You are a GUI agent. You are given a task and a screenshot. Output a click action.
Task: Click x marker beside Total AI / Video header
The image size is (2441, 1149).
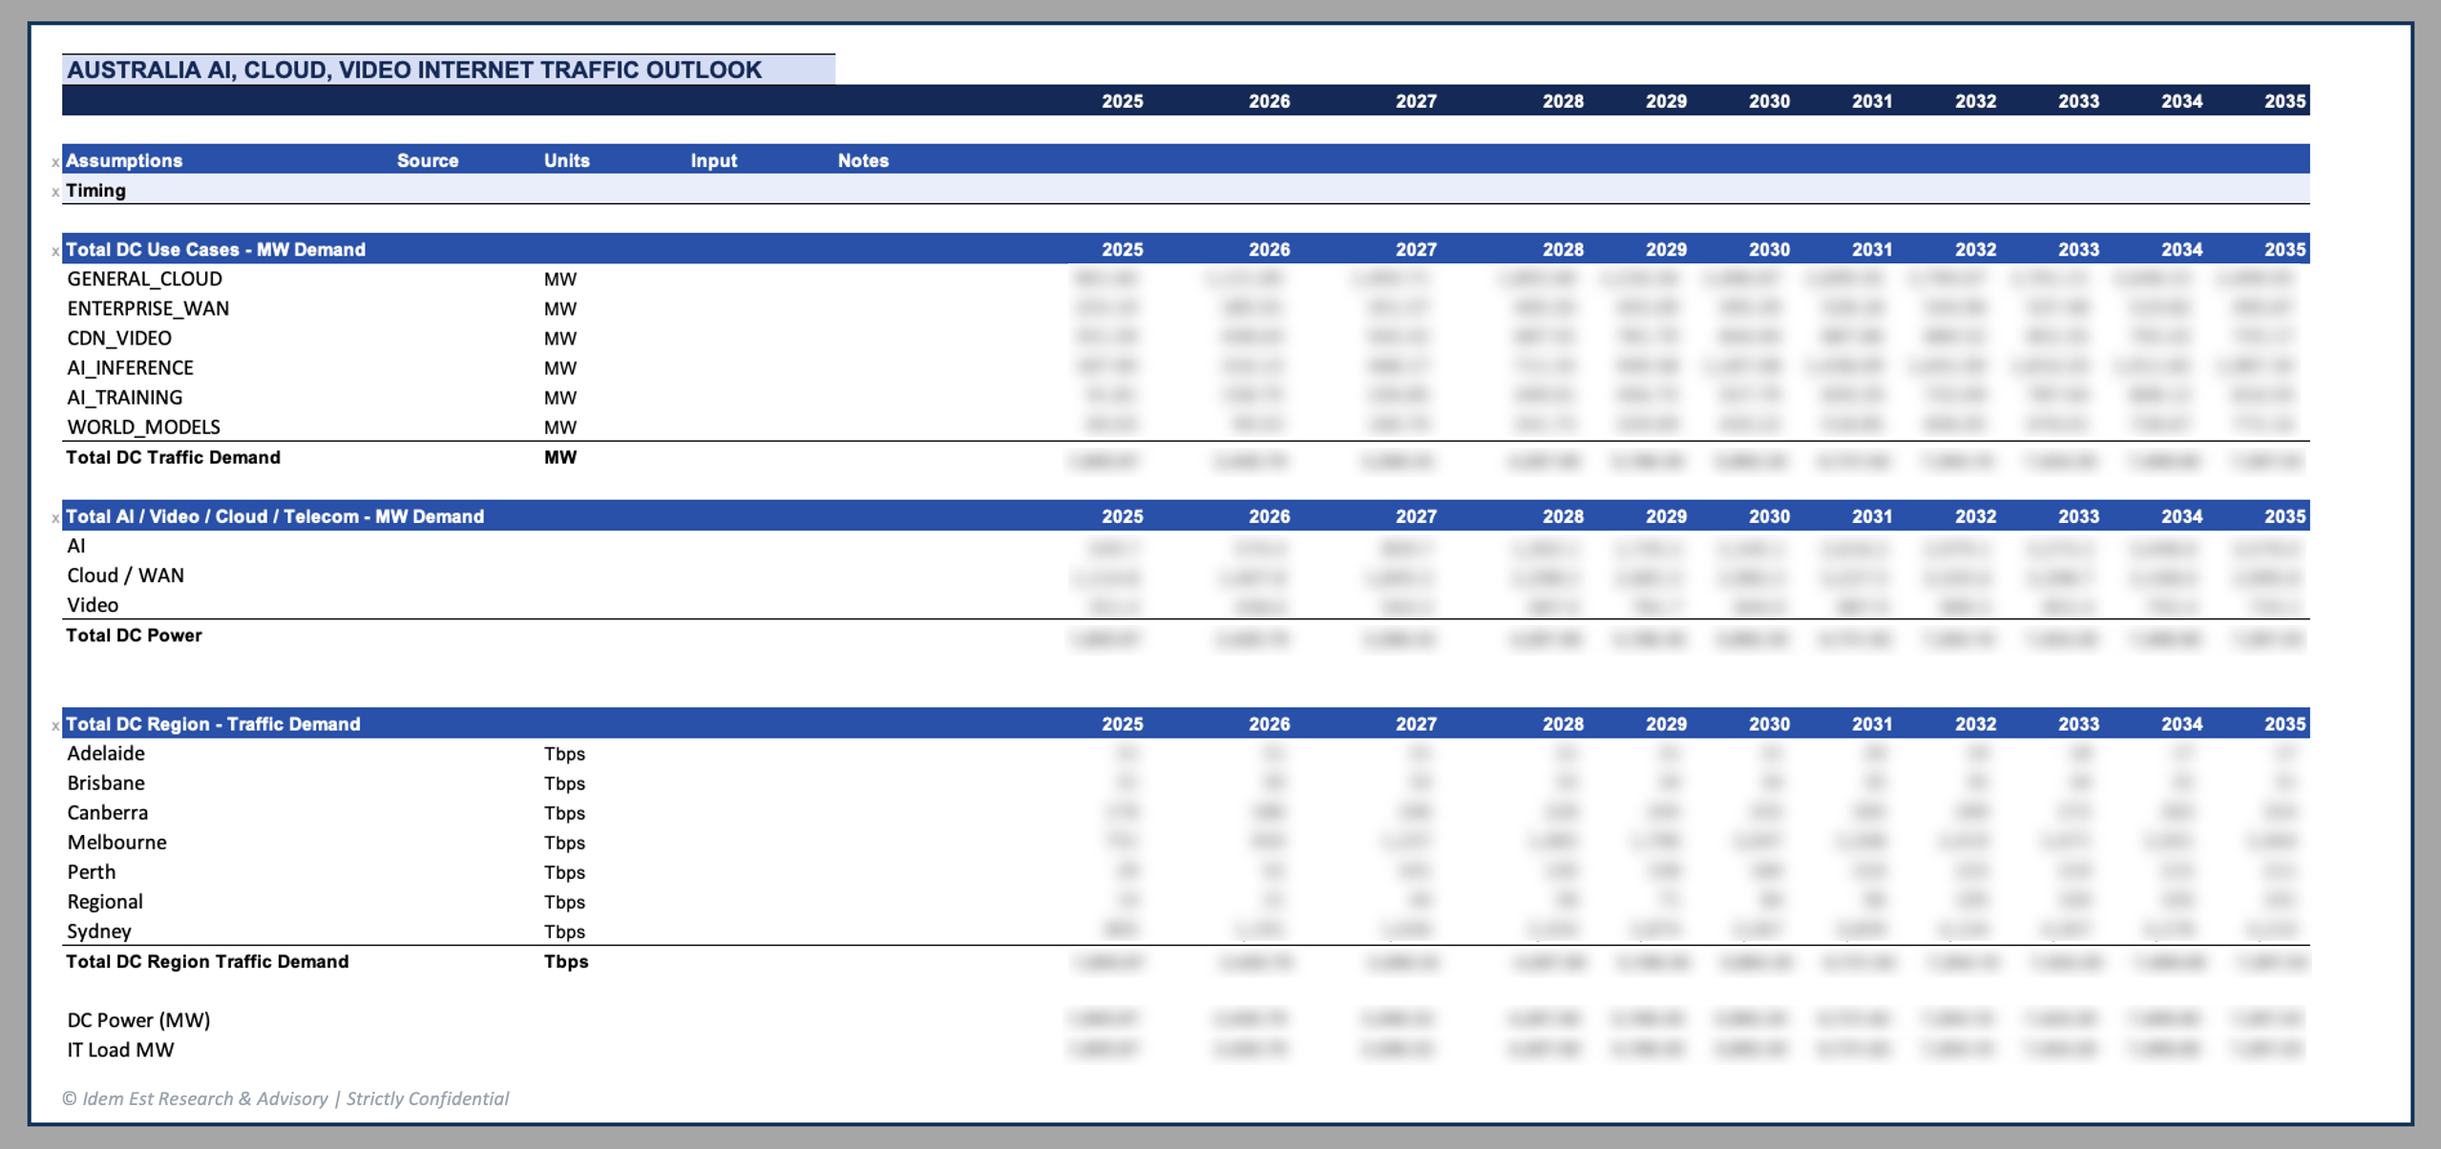[55, 518]
